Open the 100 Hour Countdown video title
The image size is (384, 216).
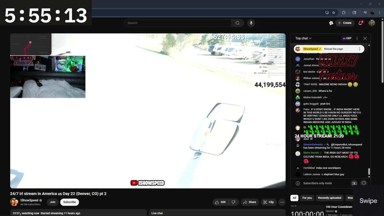point(339,207)
